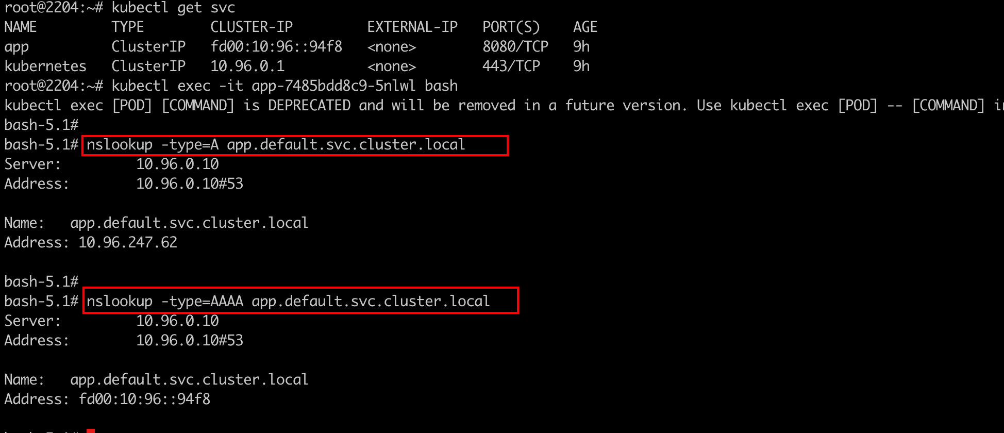Click the CLUSTER-IP column header

pos(252,27)
